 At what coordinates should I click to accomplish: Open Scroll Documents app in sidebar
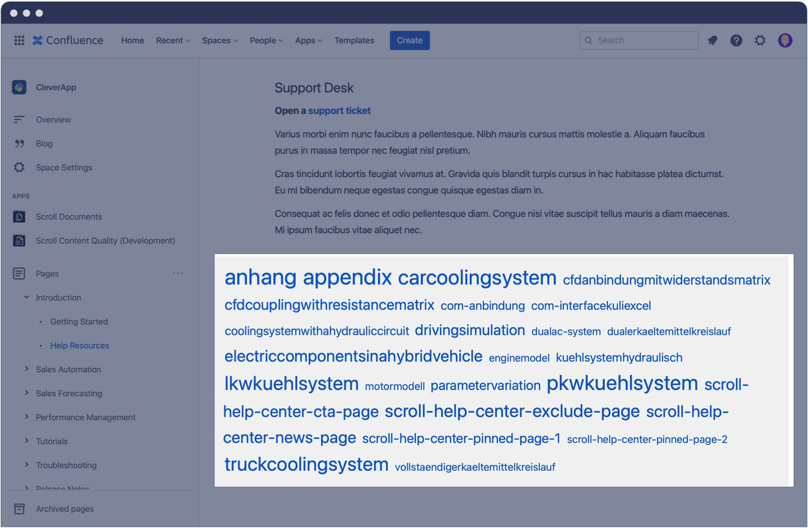tap(68, 217)
